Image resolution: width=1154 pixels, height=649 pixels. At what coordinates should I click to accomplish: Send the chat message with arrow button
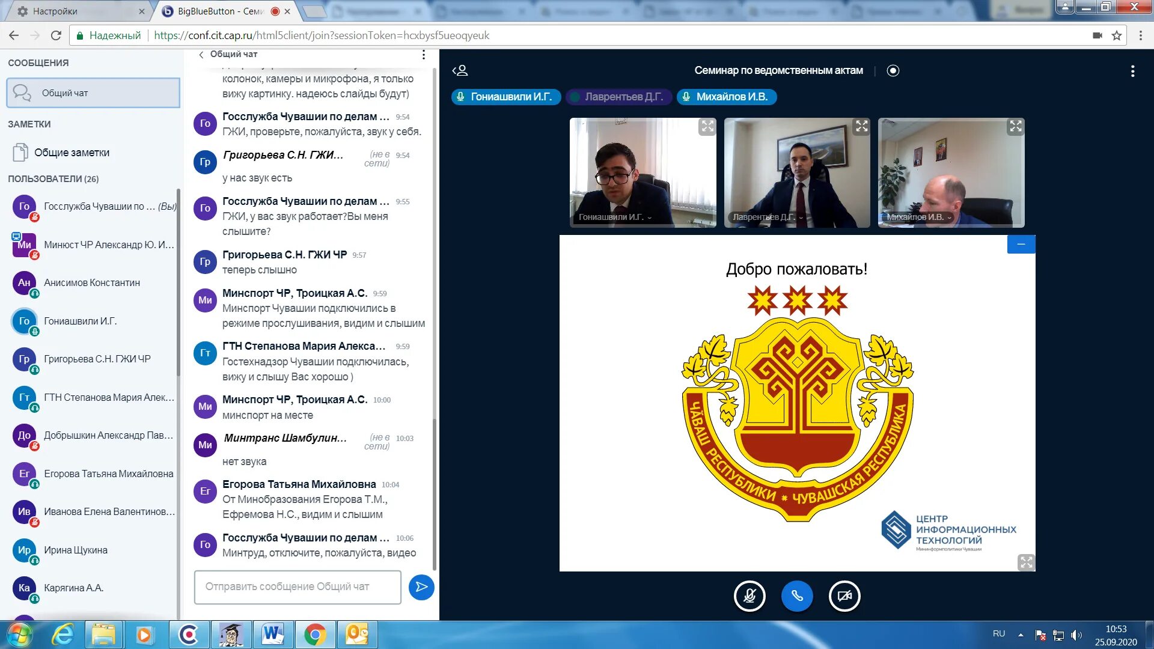pyautogui.click(x=421, y=587)
